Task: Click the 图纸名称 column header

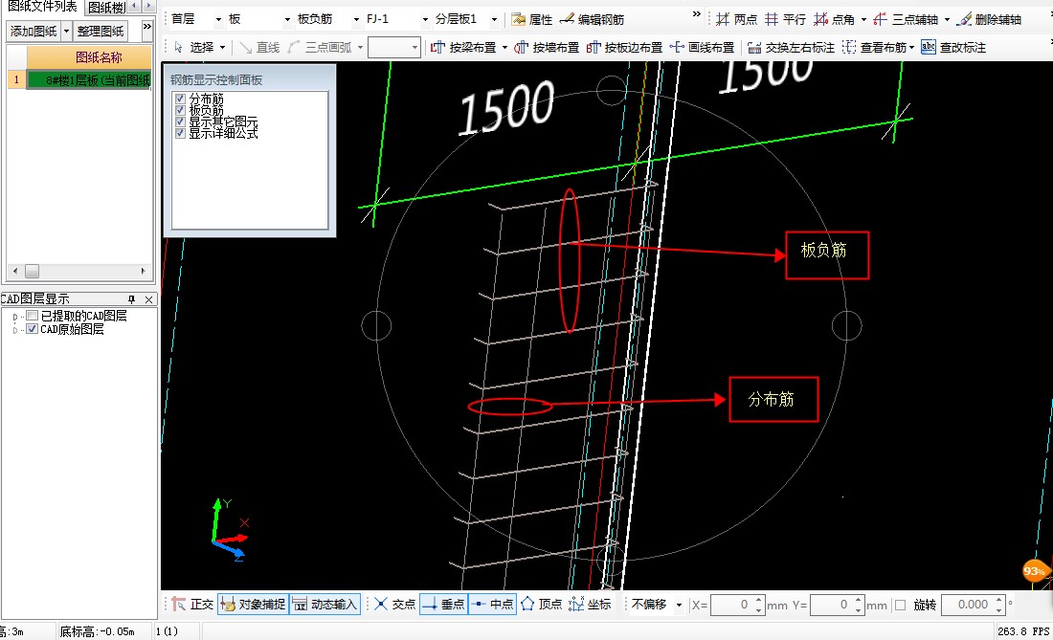Action: coord(89,57)
